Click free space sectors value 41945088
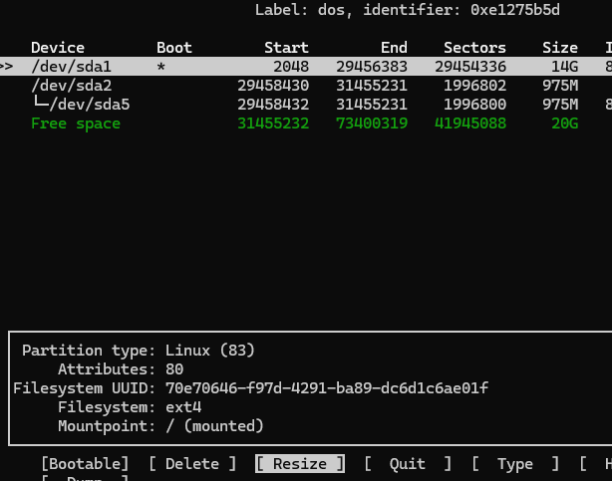Viewport: 612px width, 481px height. (470, 123)
